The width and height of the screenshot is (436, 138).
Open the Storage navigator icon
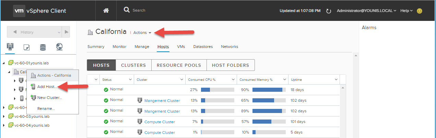[43, 47]
